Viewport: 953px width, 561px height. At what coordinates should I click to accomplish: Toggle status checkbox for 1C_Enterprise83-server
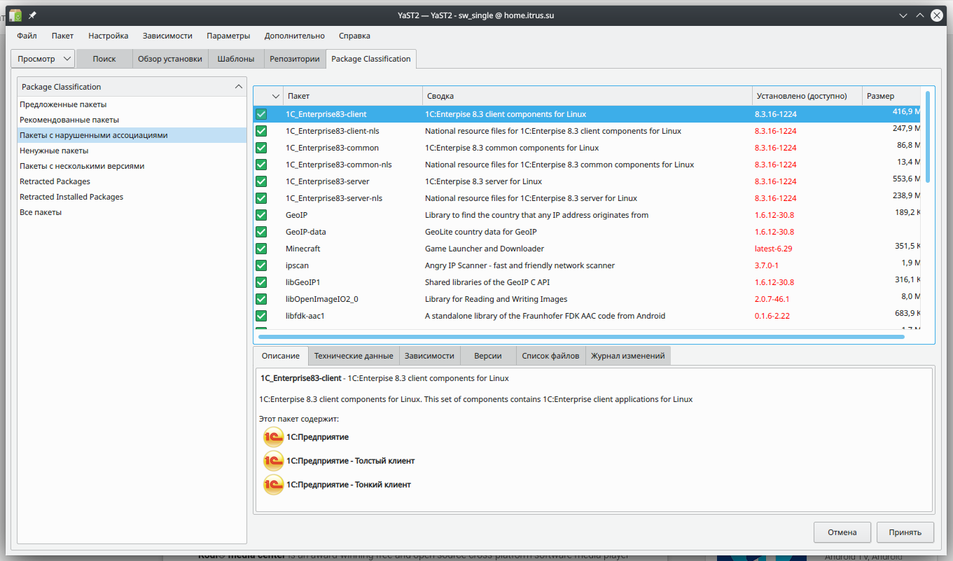(261, 181)
